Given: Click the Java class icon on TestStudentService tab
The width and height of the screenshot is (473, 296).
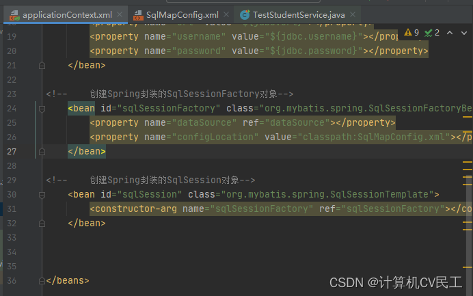Looking at the screenshot, I should coord(245,15).
